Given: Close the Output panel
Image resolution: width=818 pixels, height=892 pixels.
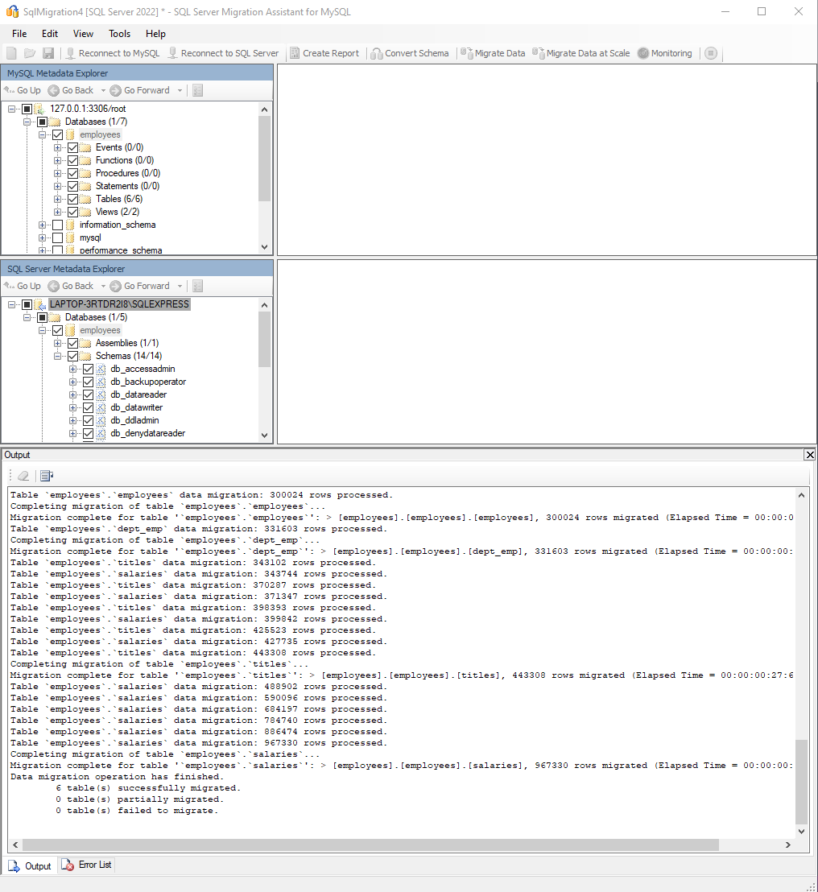Looking at the screenshot, I should [x=809, y=455].
